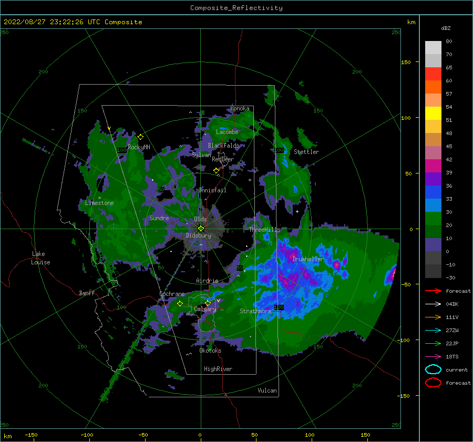Click the 80 dBZ color swatch
473x442 pixels.
[x=433, y=47]
